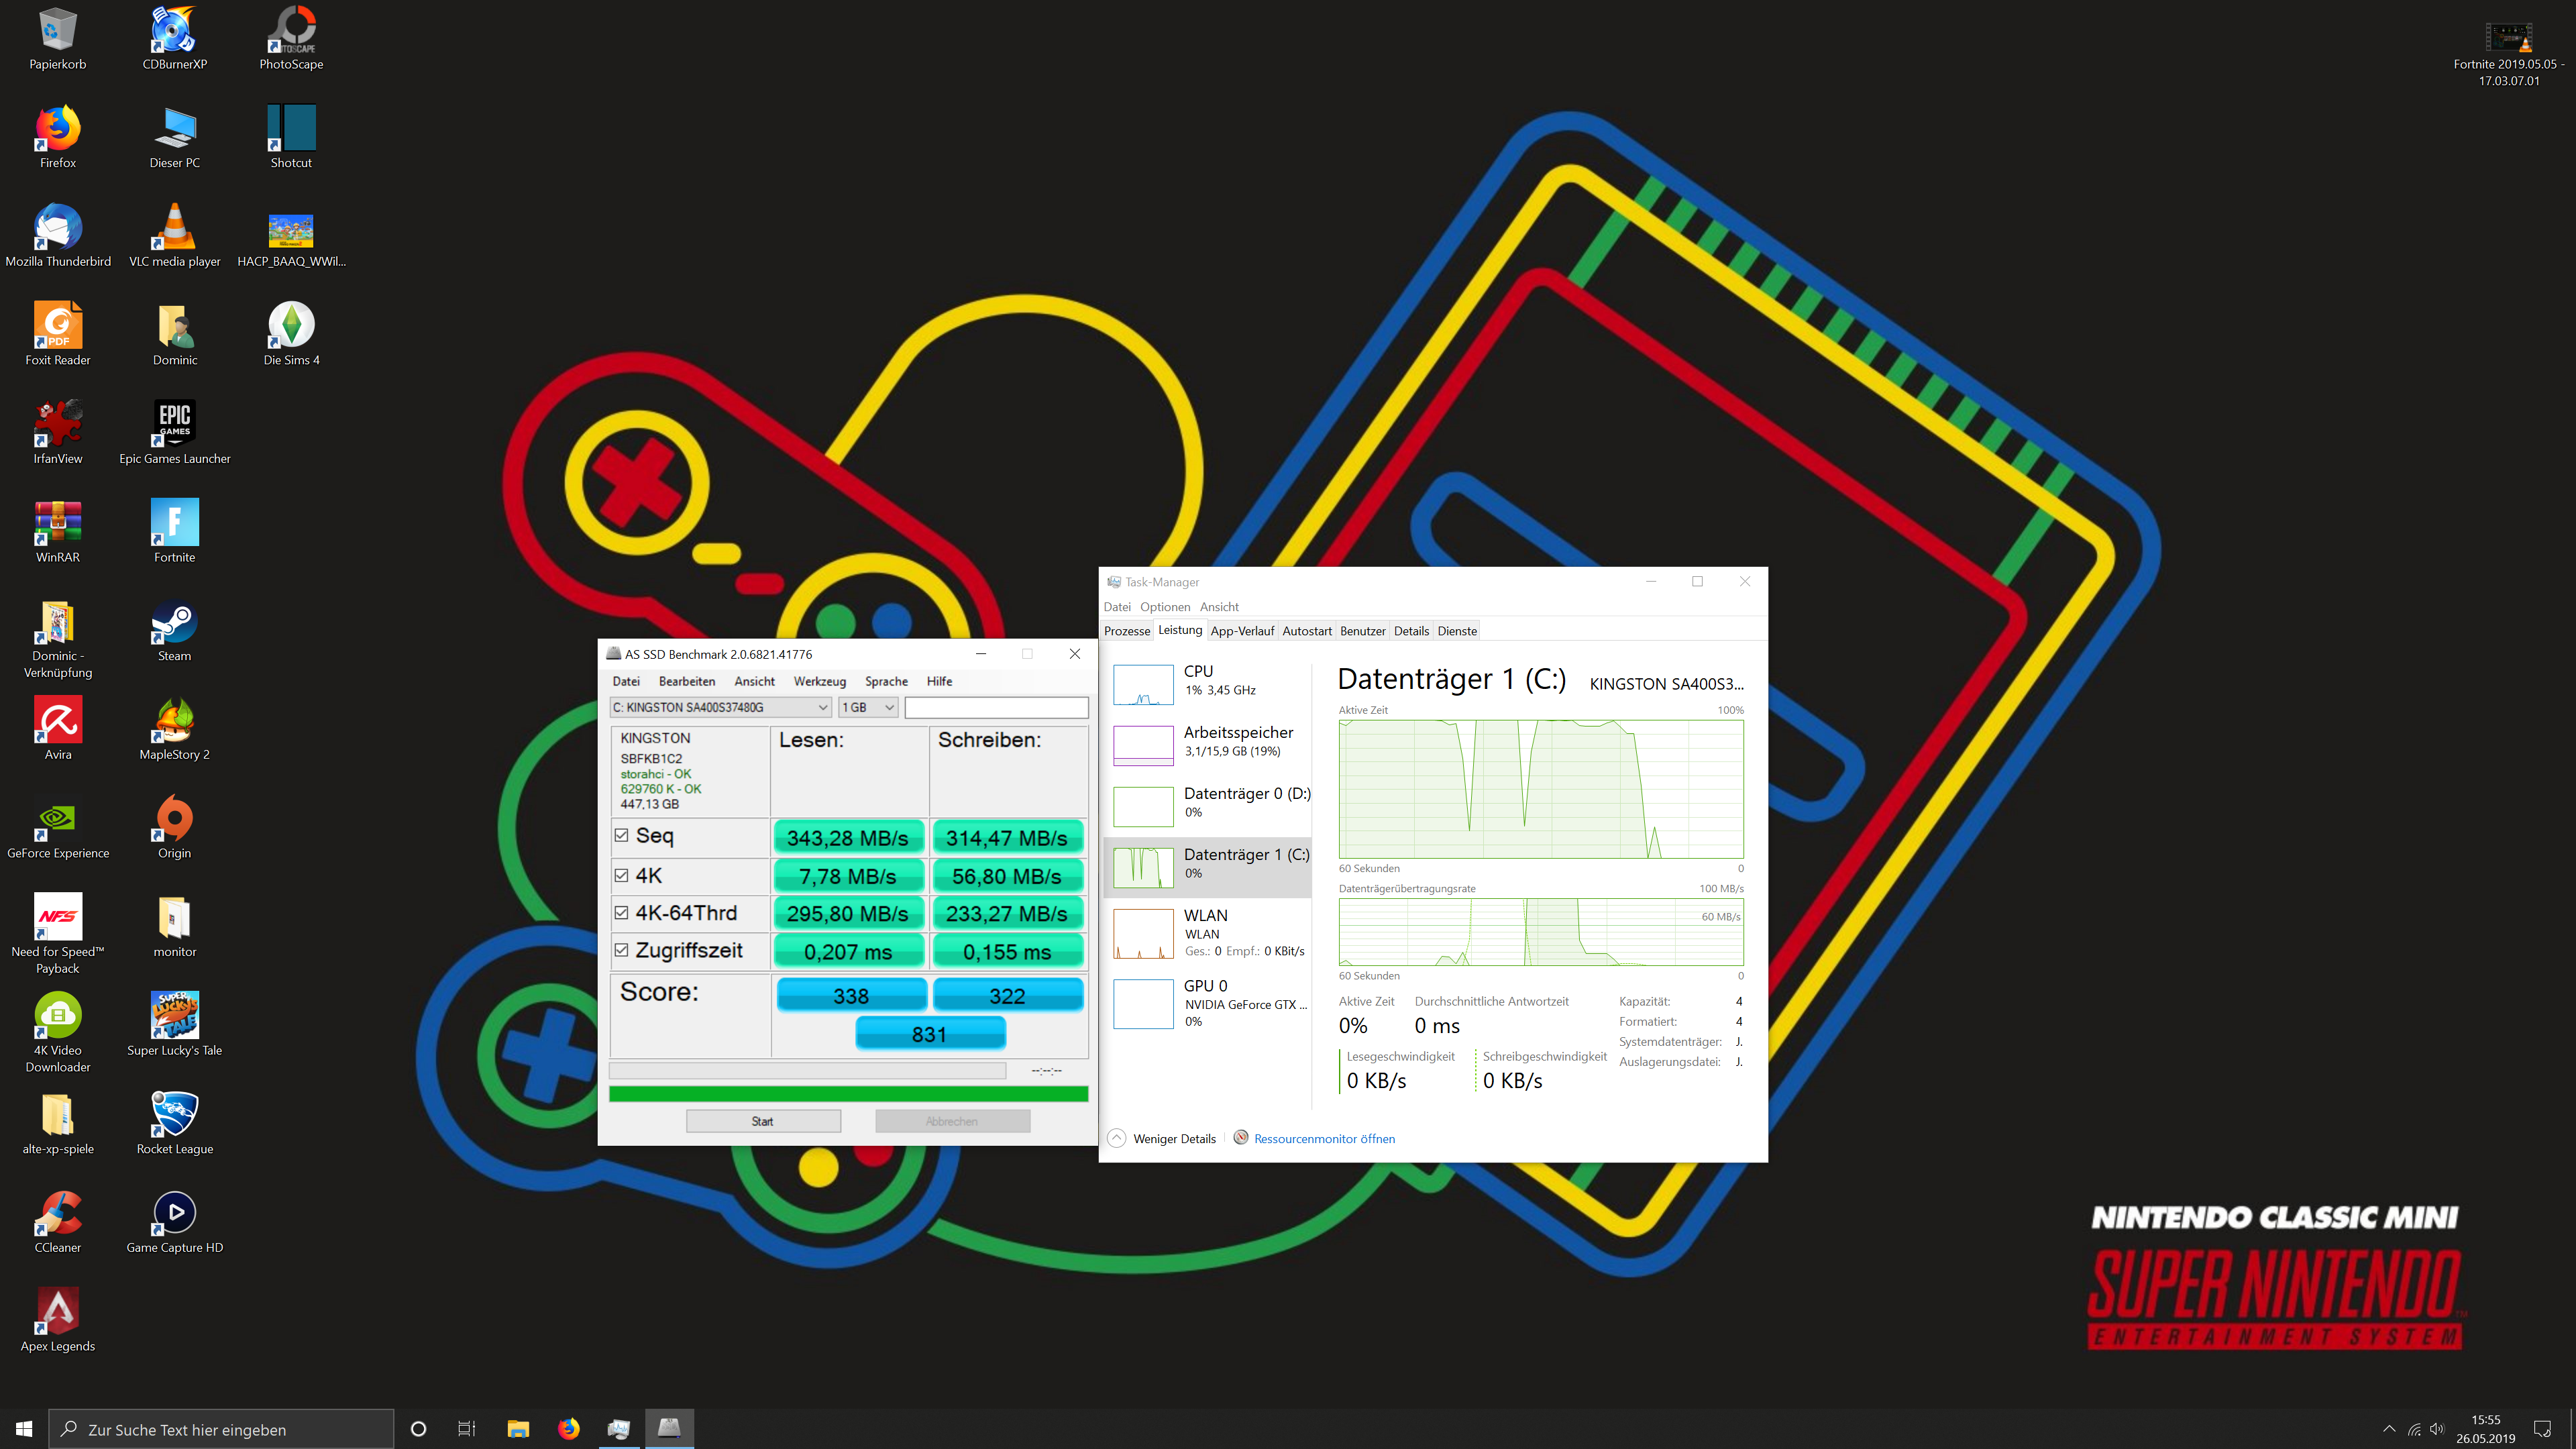
Task: Click the Ressourcenmonitor öffnen link
Action: (x=1324, y=1138)
